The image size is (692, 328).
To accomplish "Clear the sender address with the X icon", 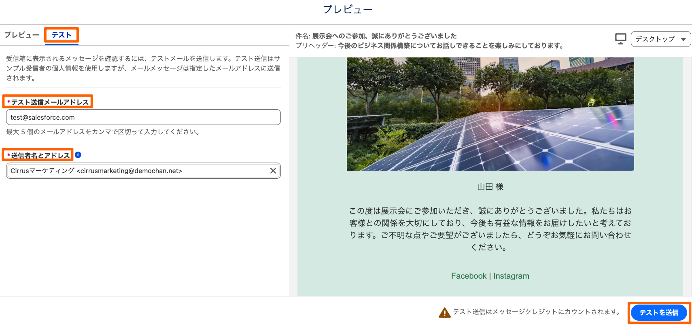I will (273, 171).
